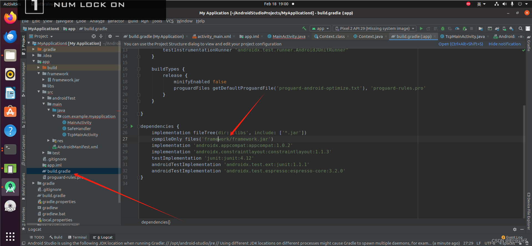The image size is (532, 246).
Task: Open Firefox from the dock
Action: pyautogui.click(x=10, y=18)
